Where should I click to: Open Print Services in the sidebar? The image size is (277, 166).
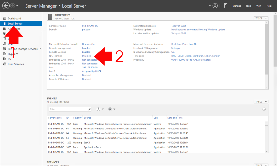click(16, 64)
